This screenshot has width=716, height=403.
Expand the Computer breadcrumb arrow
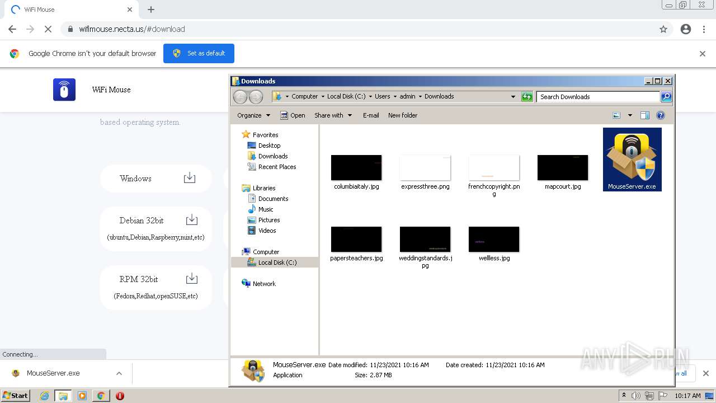pos(323,96)
